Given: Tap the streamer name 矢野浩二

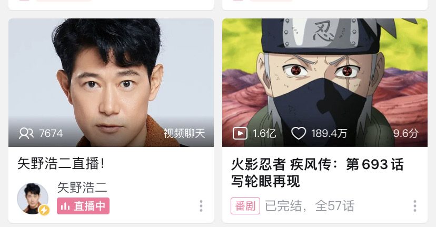Looking at the screenshot, I should (82, 187).
